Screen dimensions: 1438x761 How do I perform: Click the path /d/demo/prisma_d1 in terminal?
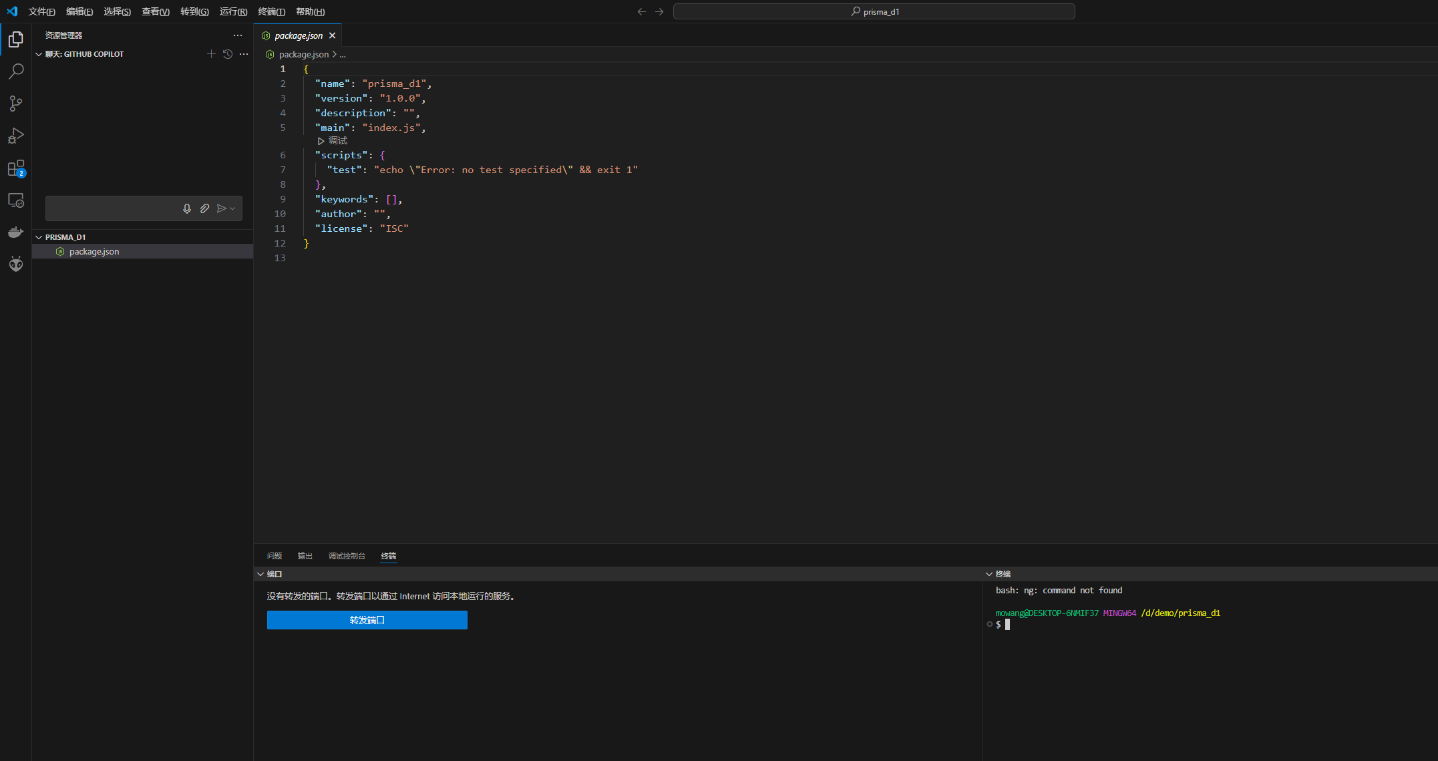point(1180,613)
